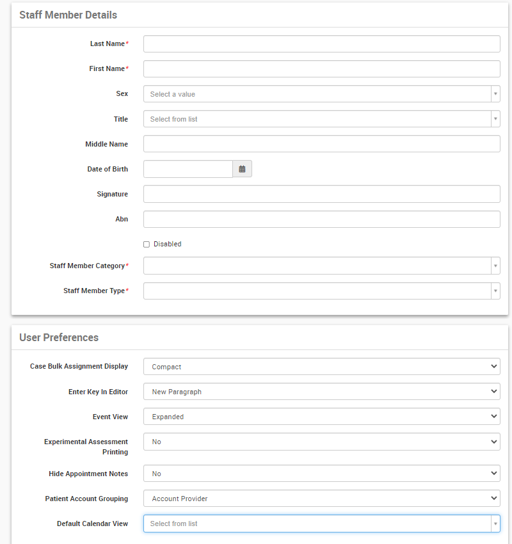Screen dimensions: 512x544
Task: Click into the Middle Name field
Action: coord(321,144)
